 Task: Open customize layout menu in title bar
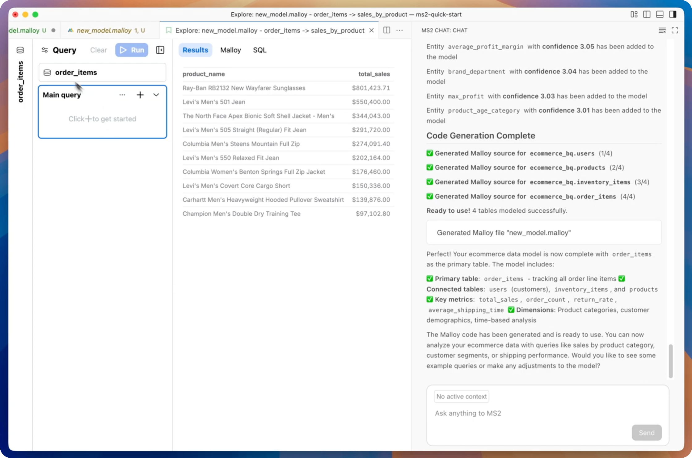tap(634, 15)
